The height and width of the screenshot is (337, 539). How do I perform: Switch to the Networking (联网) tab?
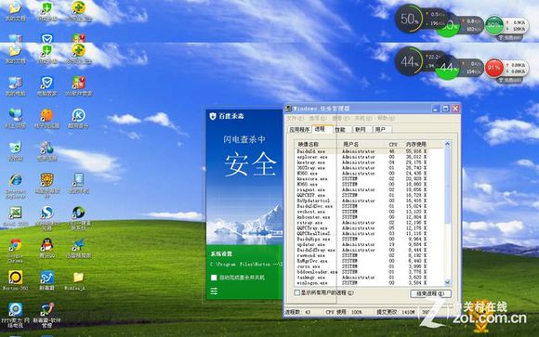point(362,130)
